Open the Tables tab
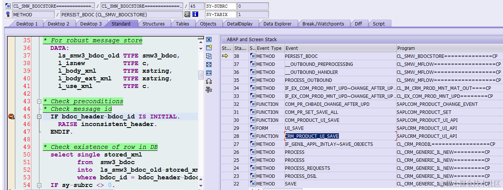The image size is (503, 190). click(182, 24)
